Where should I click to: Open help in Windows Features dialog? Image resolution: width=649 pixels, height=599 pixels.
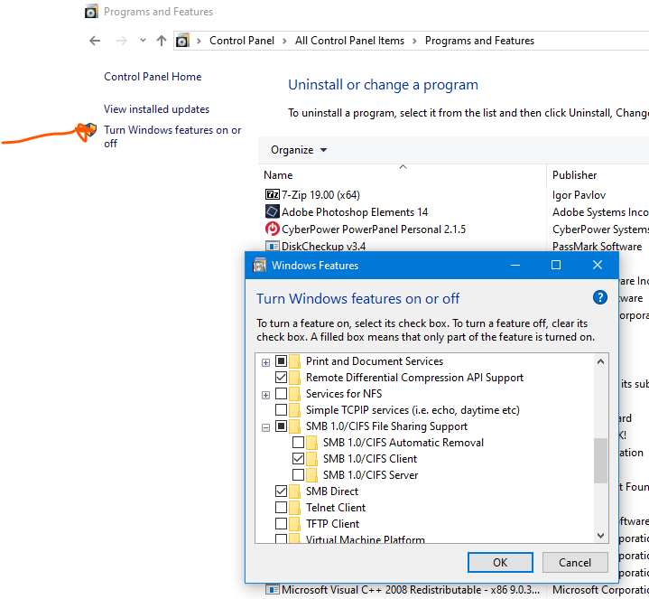point(599,297)
